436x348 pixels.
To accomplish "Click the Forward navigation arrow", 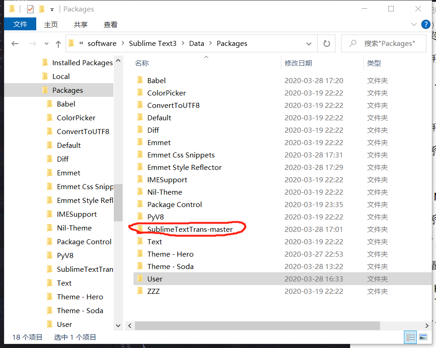I will [33, 44].
